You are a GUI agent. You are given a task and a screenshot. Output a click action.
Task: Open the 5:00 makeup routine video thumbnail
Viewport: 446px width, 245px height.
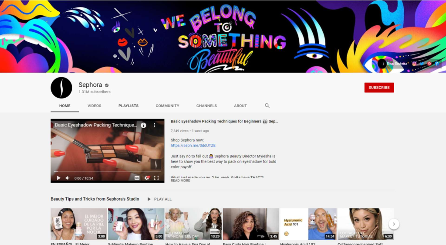[x=136, y=224]
